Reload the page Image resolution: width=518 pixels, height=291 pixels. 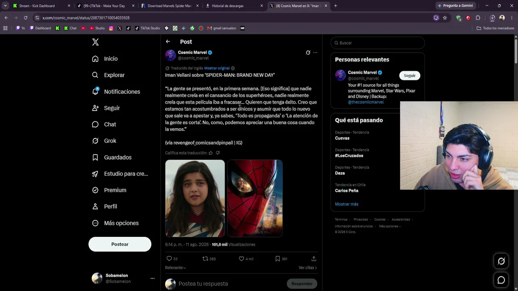[x=25, y=18]
